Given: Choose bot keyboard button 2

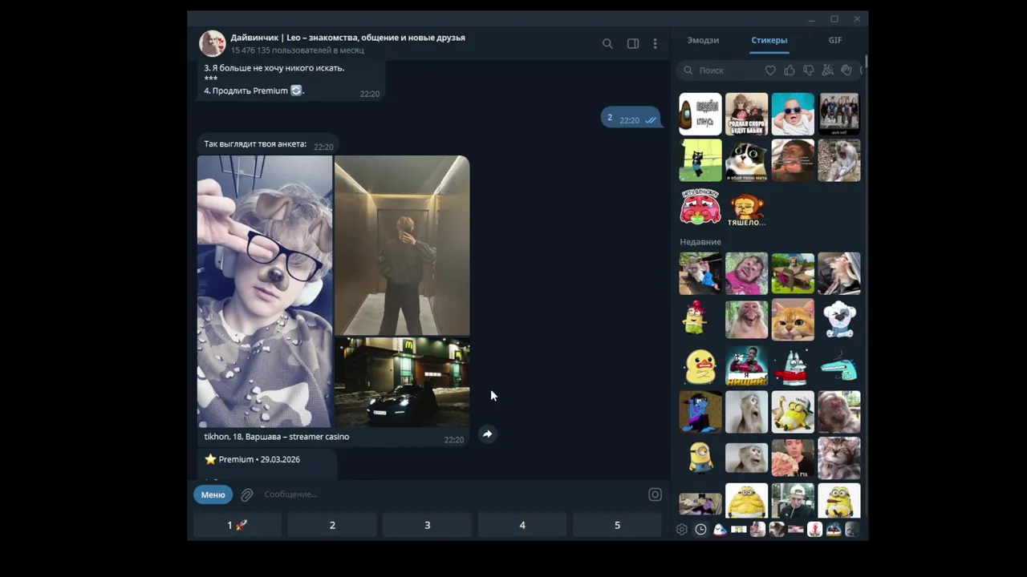Looking at the screenshot, I should tap(332, 525).
